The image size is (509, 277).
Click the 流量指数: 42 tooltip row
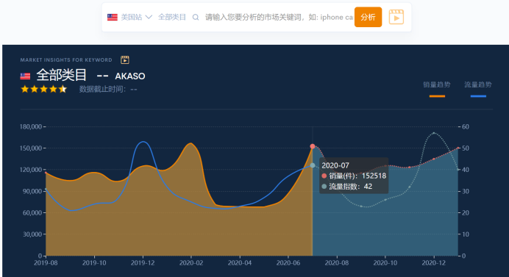(x=346, y=187)
